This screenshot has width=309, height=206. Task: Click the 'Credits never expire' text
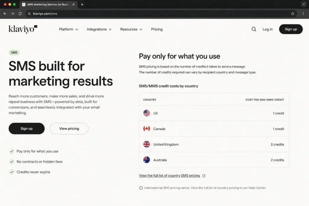pyautogui.click(x=33, y=172)
